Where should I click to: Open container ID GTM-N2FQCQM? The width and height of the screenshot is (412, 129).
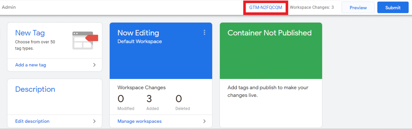[265, 8]
